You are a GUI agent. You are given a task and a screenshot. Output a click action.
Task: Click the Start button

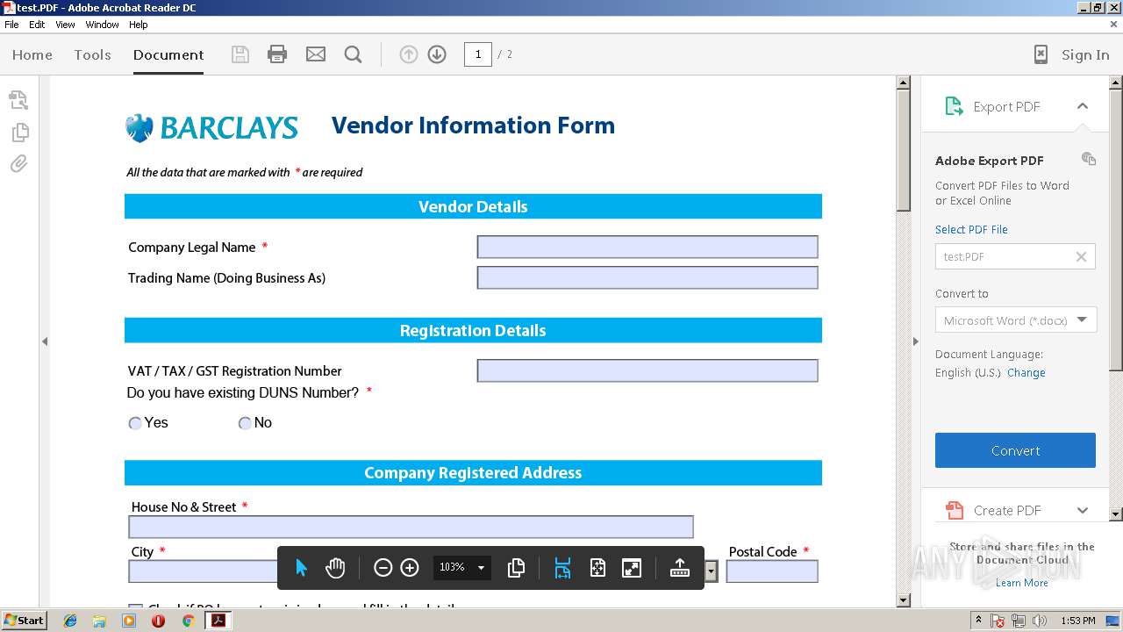pos(24,621)
